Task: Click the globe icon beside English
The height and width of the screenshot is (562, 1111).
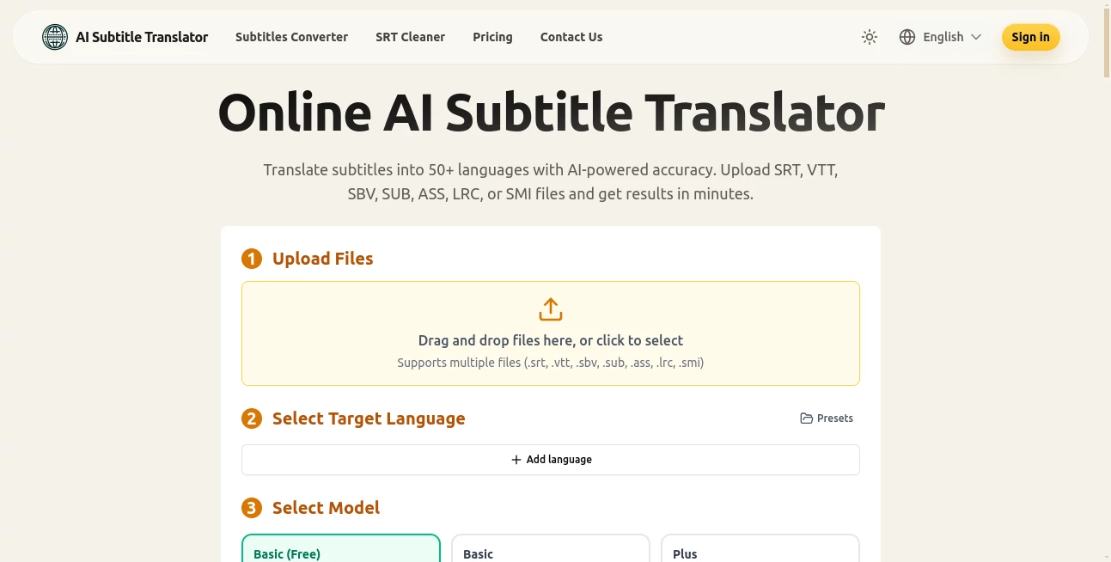Action: [907, 37]
